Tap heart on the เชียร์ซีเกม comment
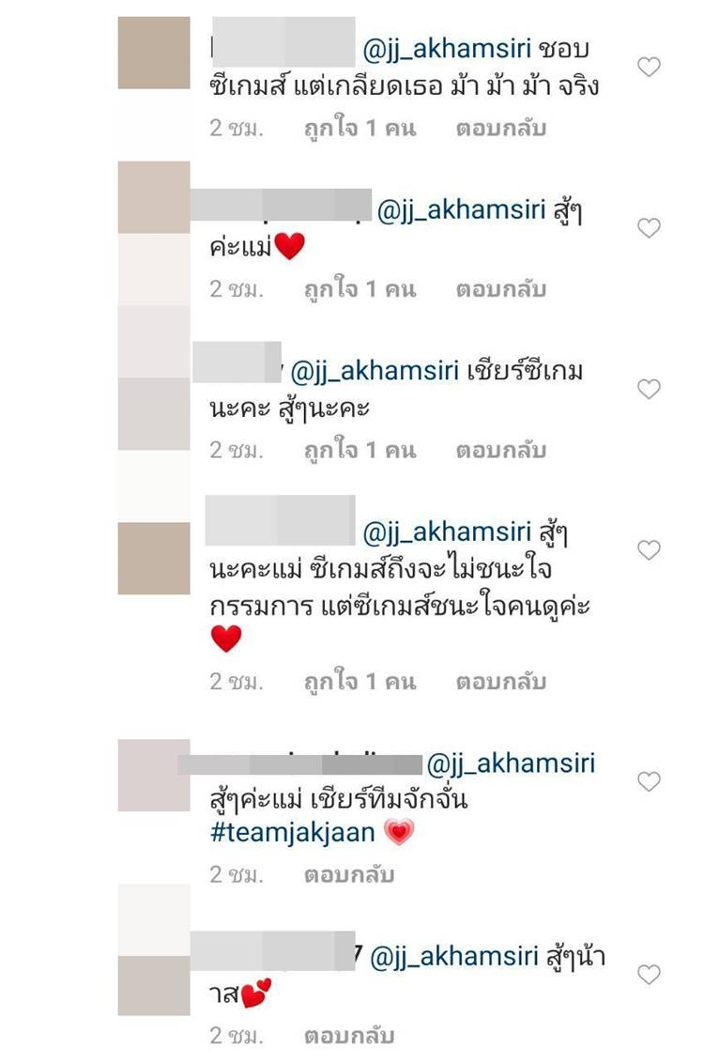The image size is (704, 1063). tap(649, 389)
